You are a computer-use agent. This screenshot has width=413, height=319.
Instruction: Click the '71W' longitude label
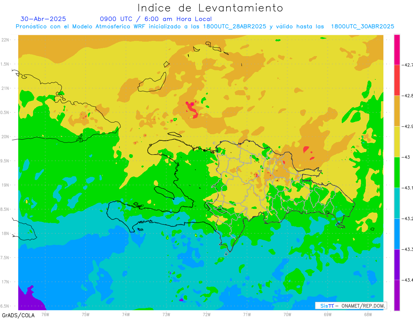(247, 314)
